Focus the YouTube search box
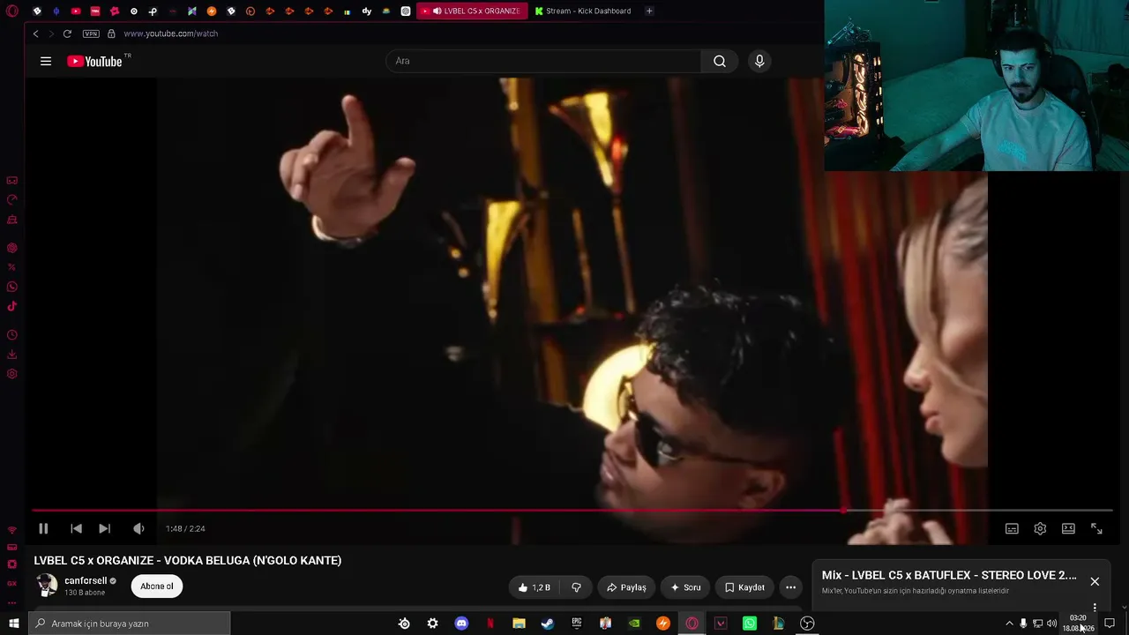1129x635 pixels. point(543,61)
